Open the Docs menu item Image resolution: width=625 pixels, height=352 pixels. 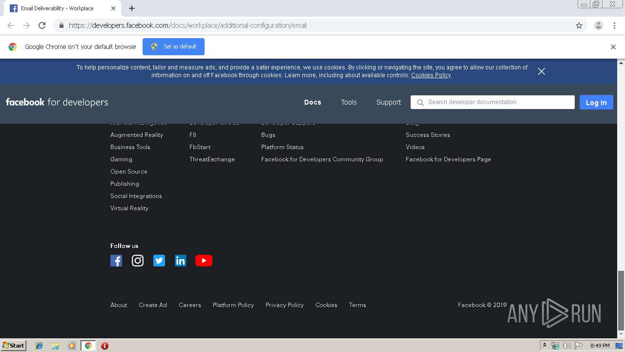coord(312,102)
